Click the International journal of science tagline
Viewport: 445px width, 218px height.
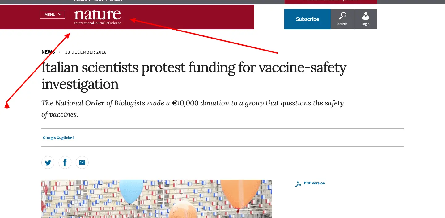click(x=97, y=23)
